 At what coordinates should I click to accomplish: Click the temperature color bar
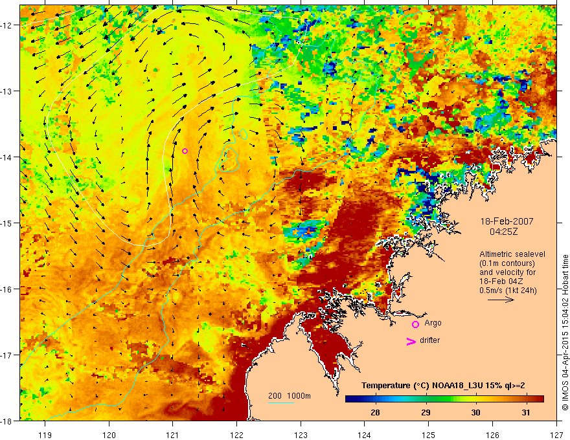tap(444, 399)
